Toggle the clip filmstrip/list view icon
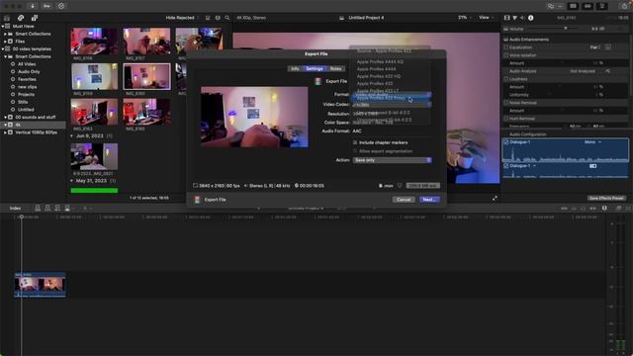The height and width of the screenshot is (356, 633). pos(208,18)
